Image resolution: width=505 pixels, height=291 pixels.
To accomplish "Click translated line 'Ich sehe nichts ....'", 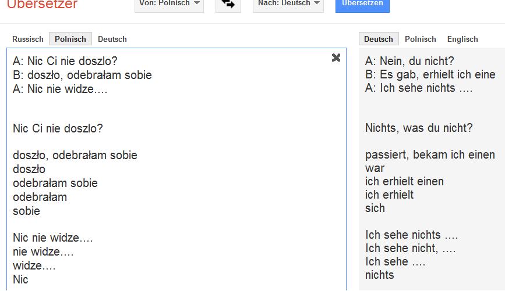I will (x=412, y=235).
